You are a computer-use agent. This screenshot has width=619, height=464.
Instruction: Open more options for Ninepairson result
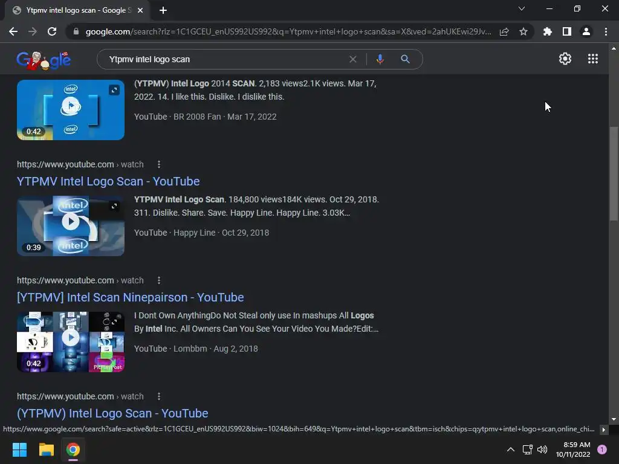coord(159,280)
